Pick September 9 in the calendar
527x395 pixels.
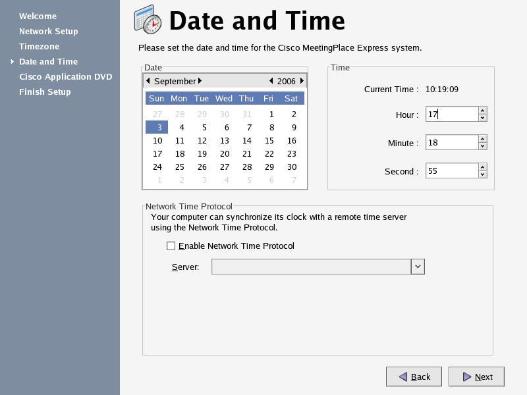coord(294,127)
